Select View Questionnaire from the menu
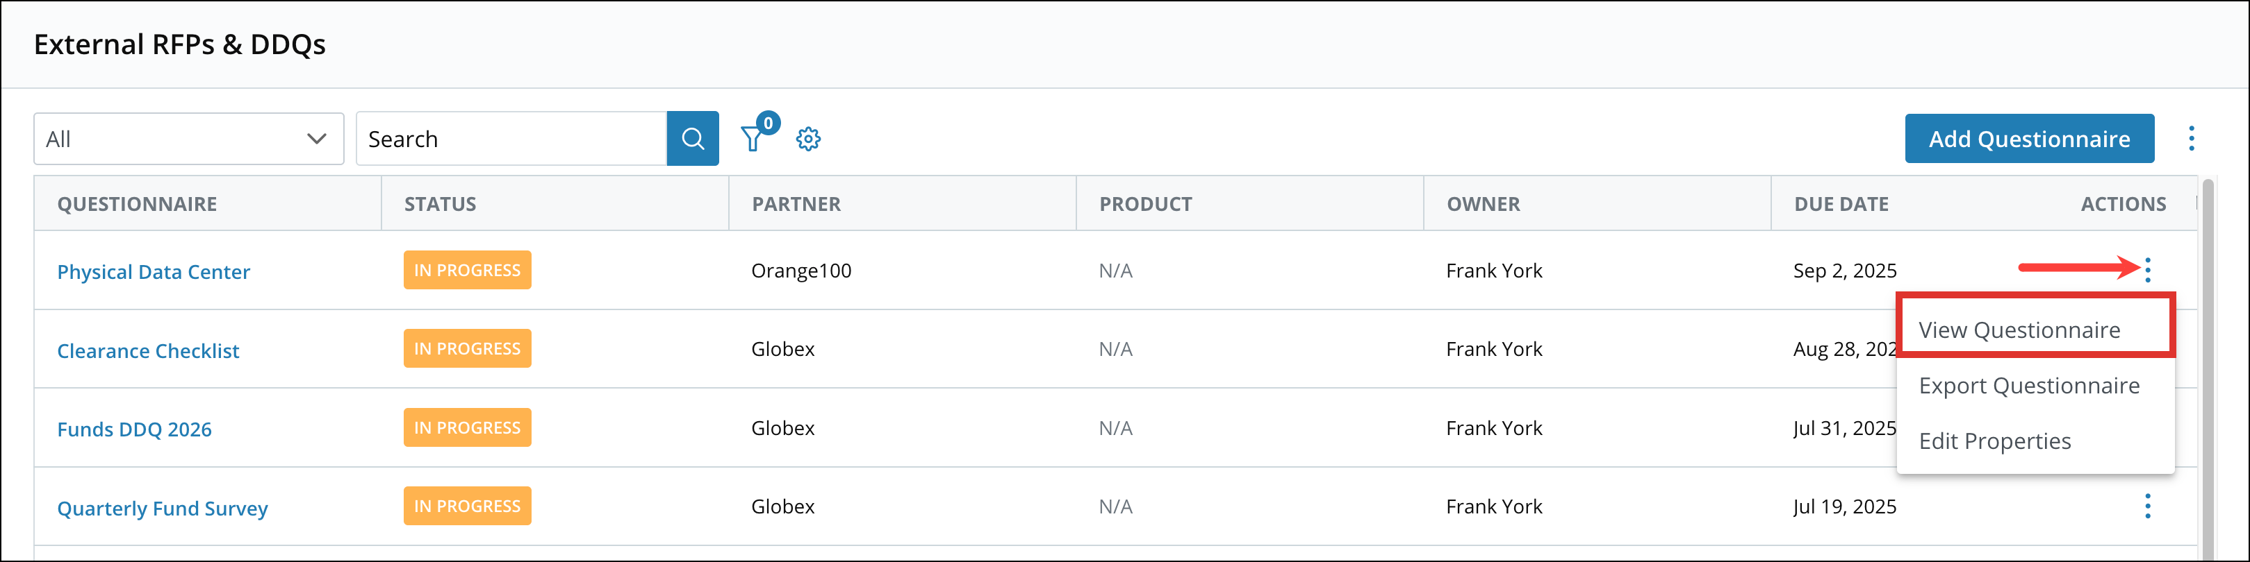Screen dimensions: 2250x562 coord(2019,330)
